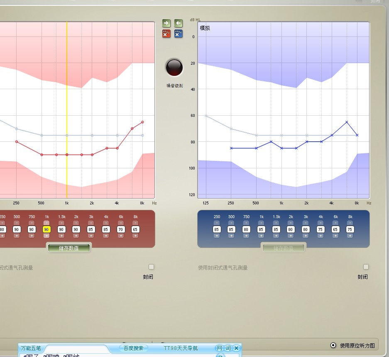Select the use in-situ audiogram radio button

point(333,345)
